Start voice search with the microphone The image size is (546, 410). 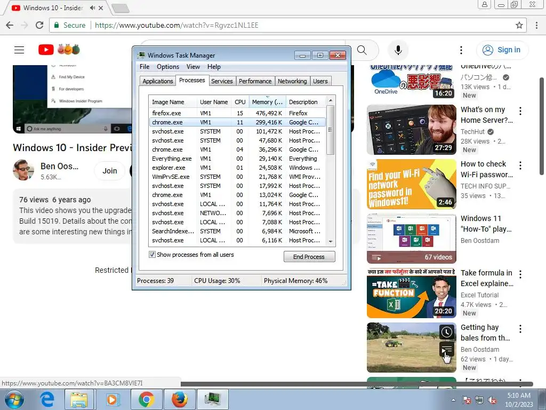point(398,50)
